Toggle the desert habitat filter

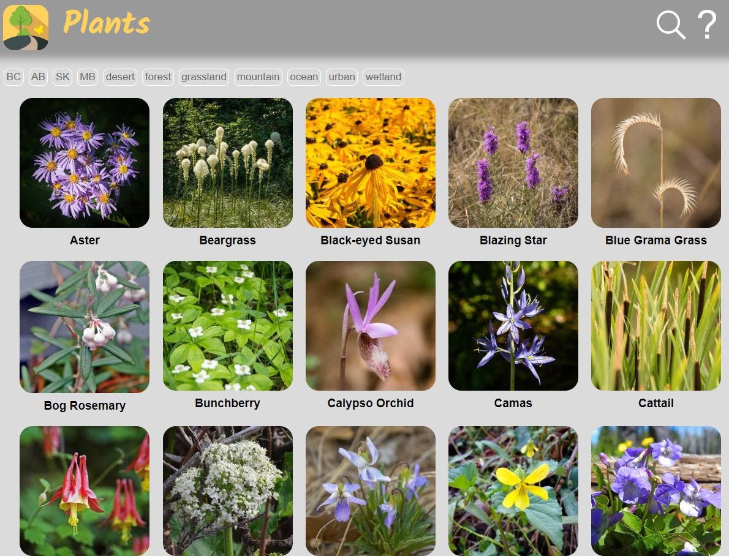point(120,77)
